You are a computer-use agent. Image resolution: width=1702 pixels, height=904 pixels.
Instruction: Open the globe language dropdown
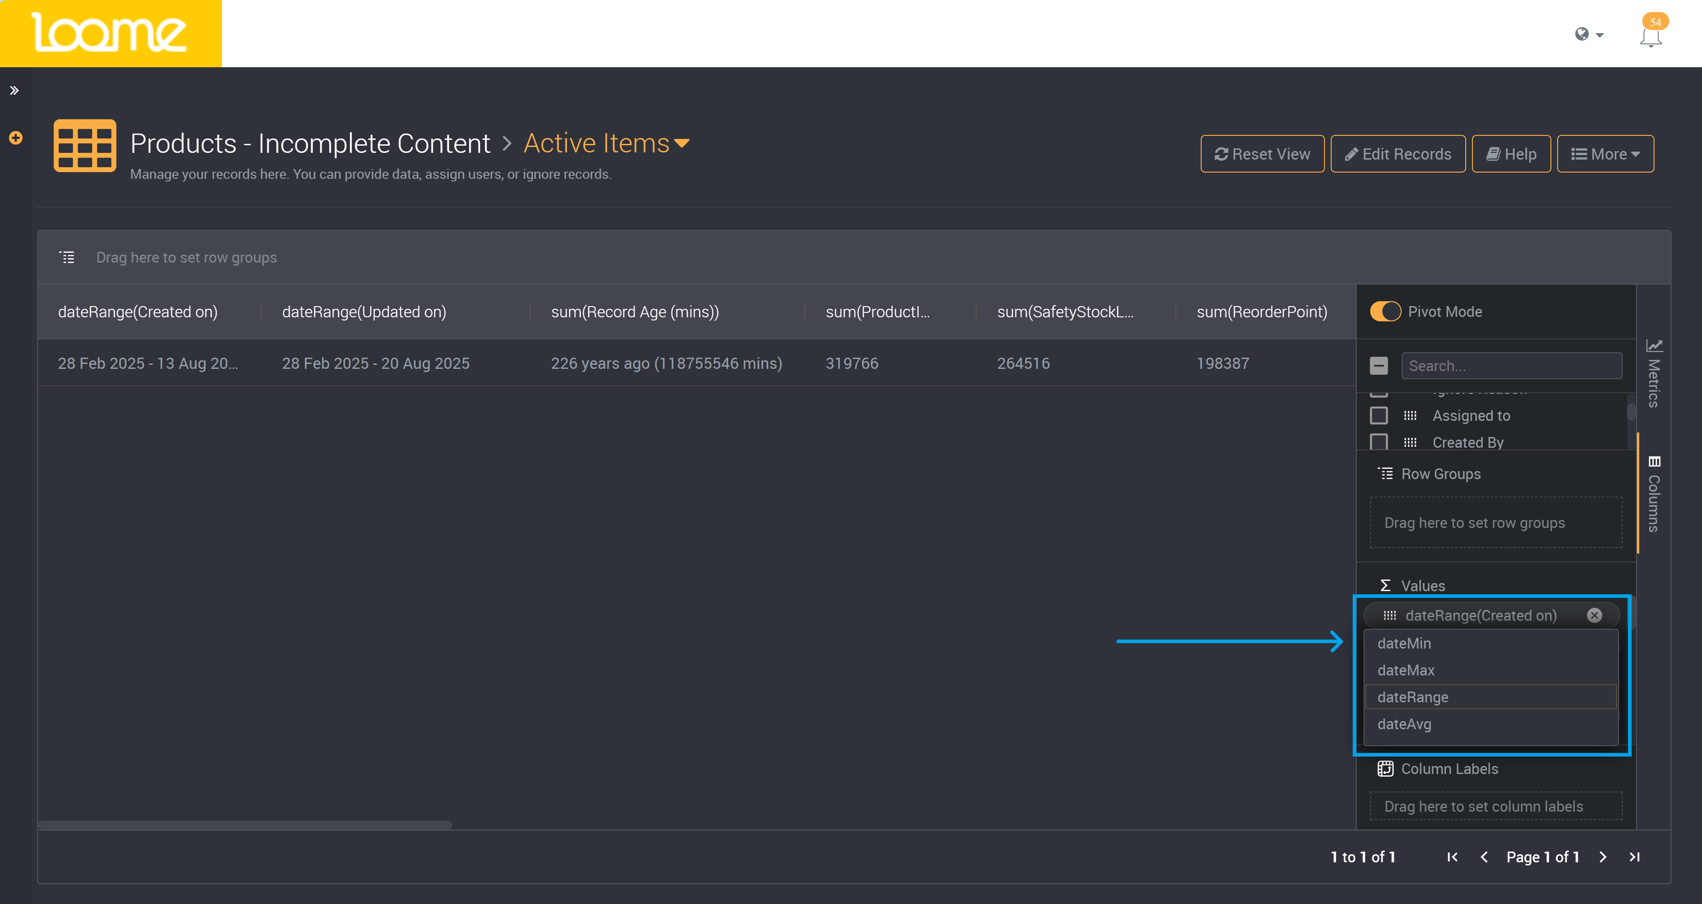[x=1589, y=34]
